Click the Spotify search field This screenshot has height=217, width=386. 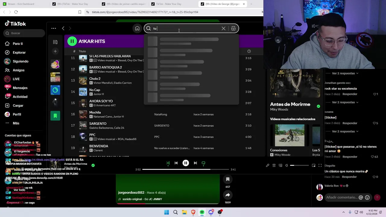[191, 28]
